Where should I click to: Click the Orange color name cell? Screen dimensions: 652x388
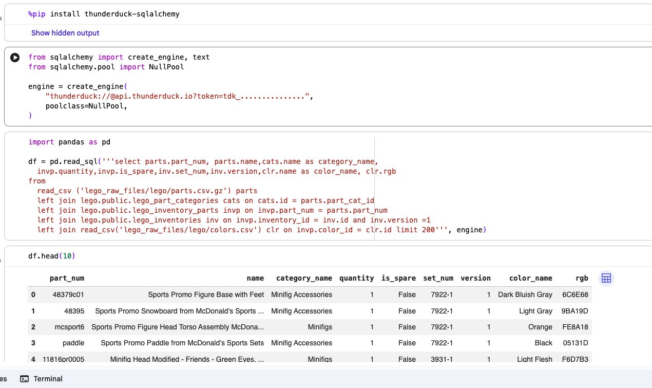pyautogui.click(x=540, y=327)
